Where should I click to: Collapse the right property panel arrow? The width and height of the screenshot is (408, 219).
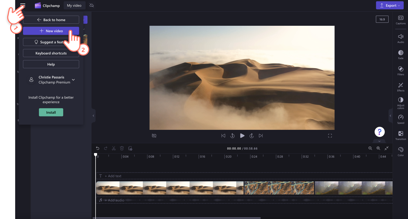coord(391,116)
